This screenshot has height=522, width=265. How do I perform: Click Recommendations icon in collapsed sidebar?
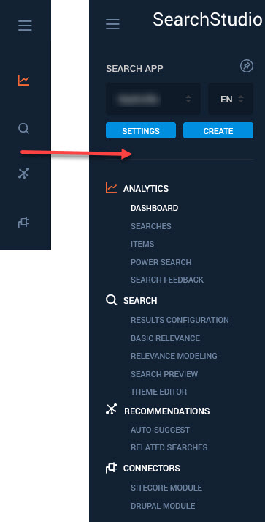23,174
